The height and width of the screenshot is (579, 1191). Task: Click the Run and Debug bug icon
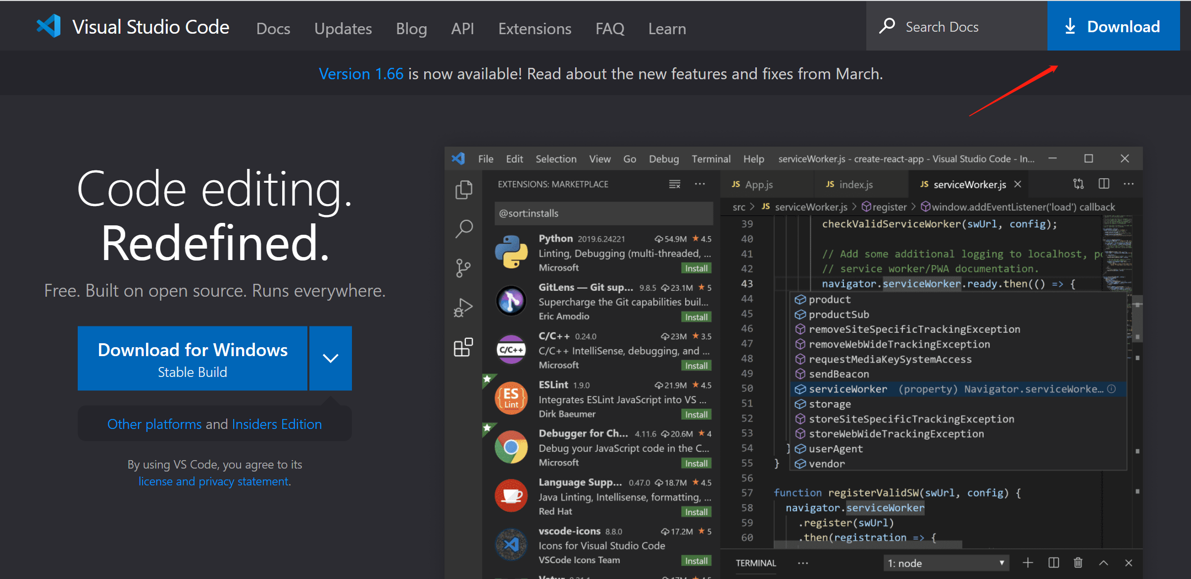(463, 308)
